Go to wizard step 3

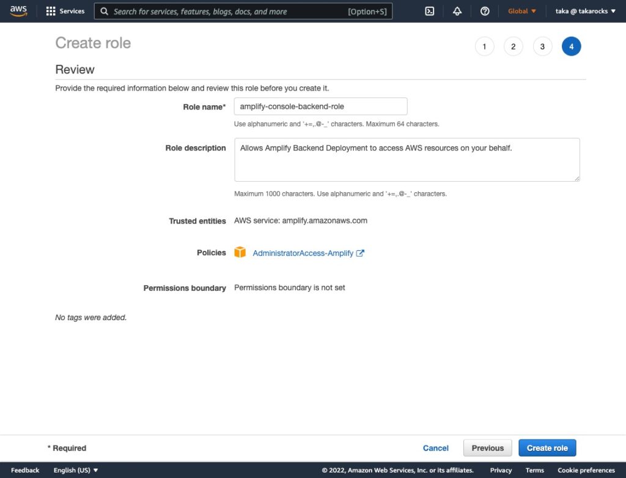[x=543, y=47]
